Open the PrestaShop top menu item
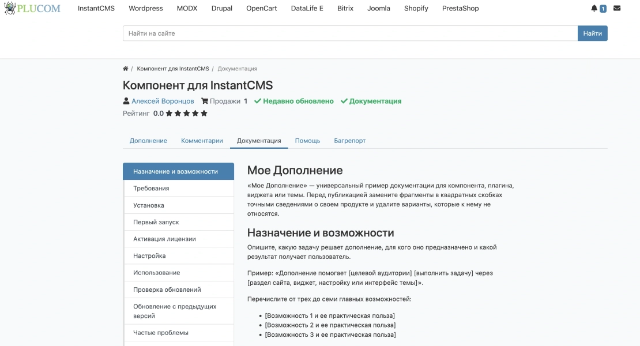The image size is (640, 346). [461, 8]
